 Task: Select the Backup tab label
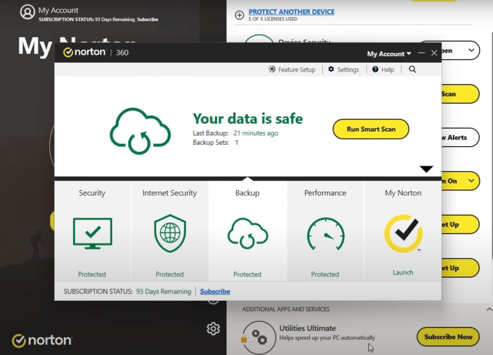point(247,193)
